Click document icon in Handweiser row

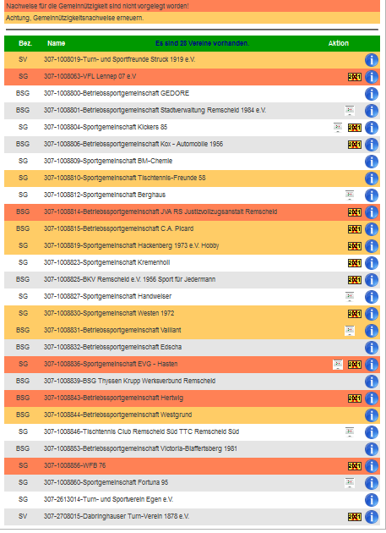click(x=350, y=297)
